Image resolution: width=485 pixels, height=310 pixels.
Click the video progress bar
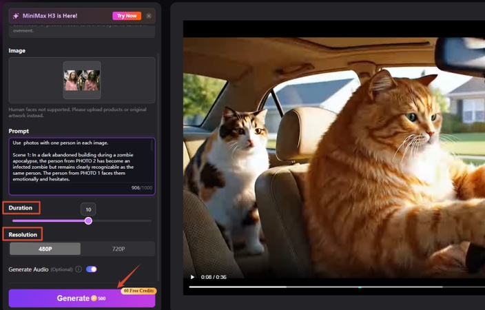[337, 287]
